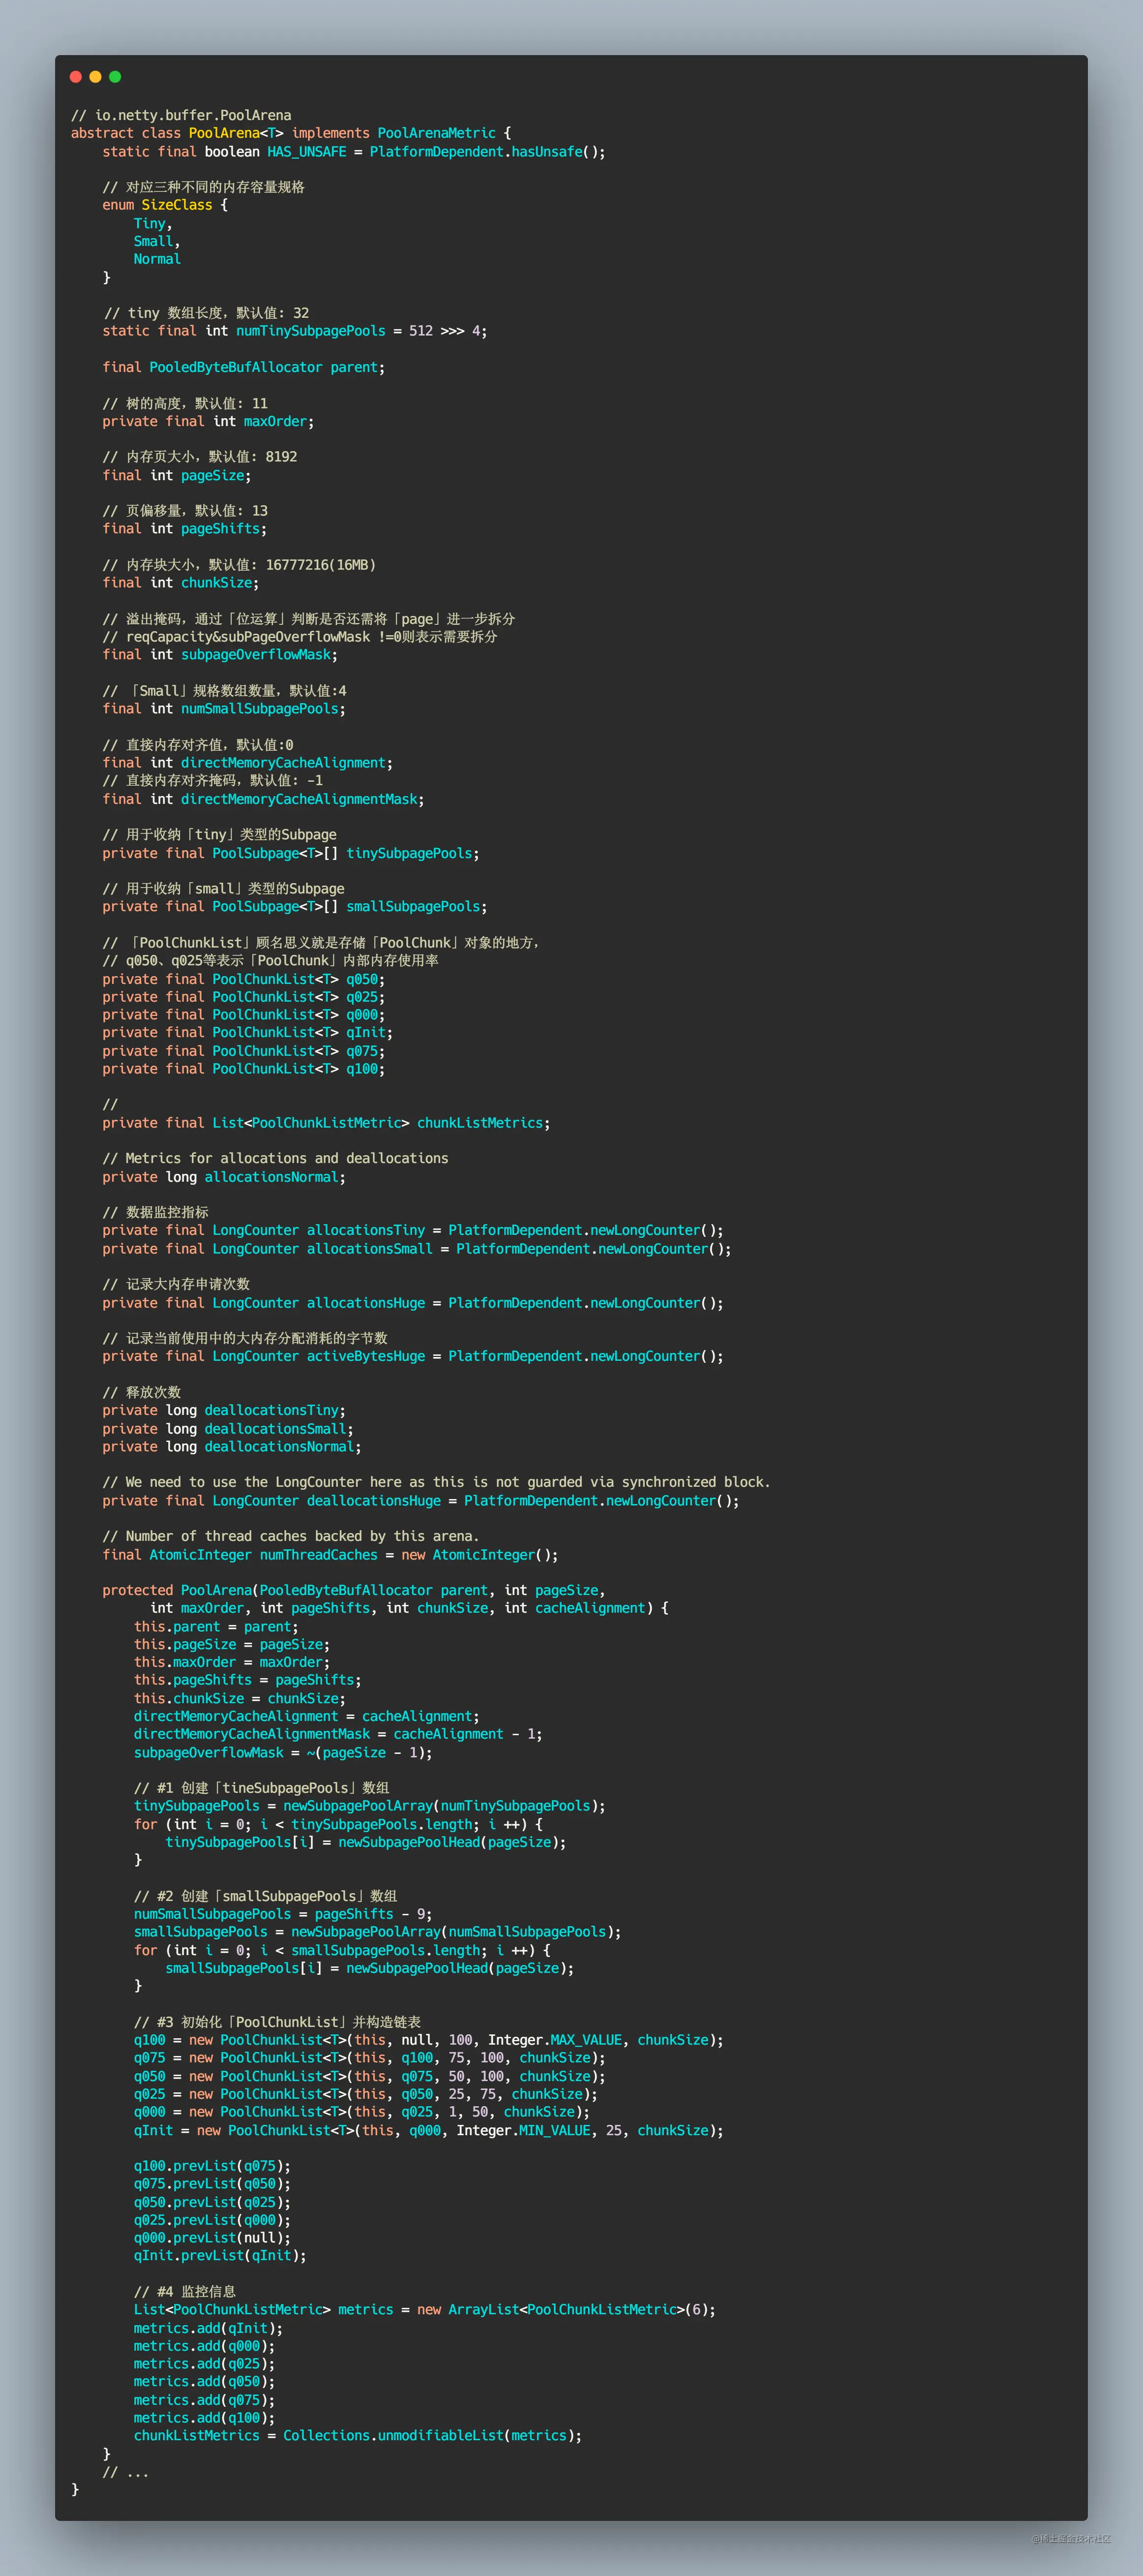Screen dimensions: 1143x2576
Task: Click 'private final PoolChunkList<T> q075;' line
Action: [x=243, y=1051]
